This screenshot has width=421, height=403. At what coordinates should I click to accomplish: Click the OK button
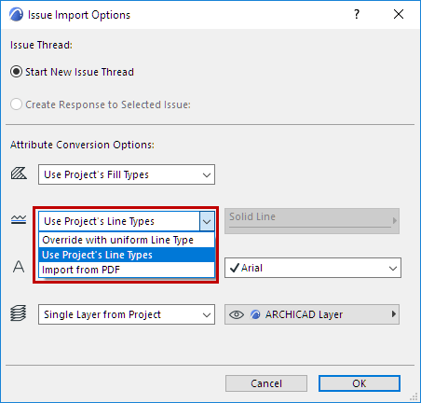coord(360,383)
